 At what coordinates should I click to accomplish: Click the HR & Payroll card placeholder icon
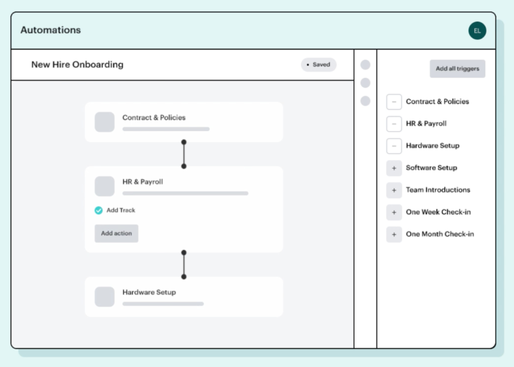pos(105,186)
